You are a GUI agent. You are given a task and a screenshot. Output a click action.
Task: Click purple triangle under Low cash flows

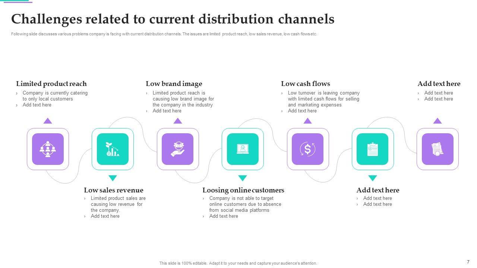pos(307,121)
